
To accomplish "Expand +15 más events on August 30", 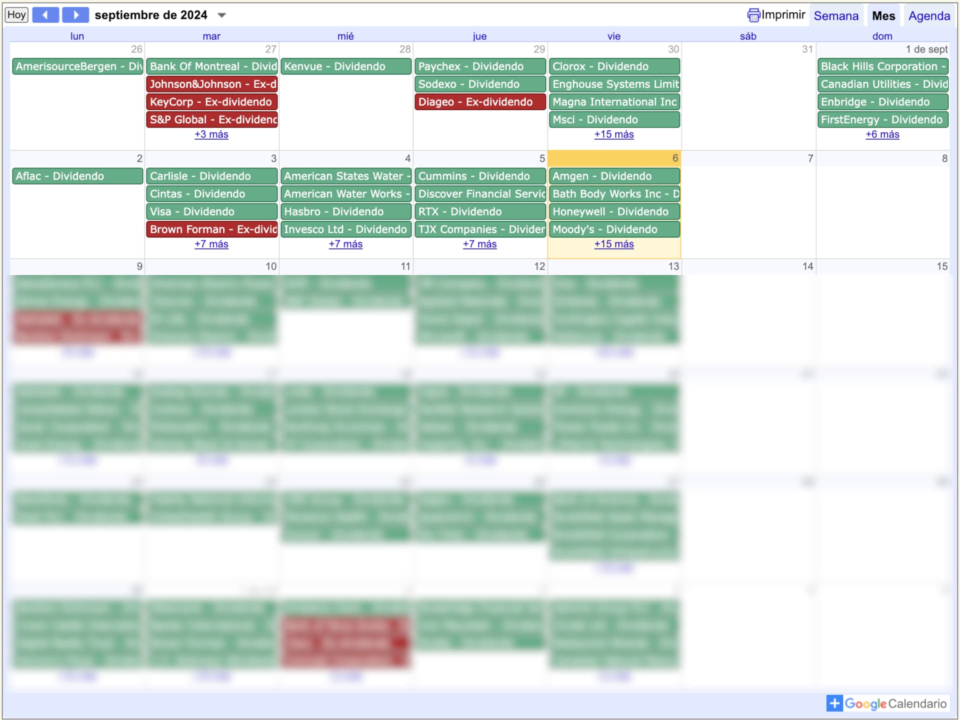I will click(614, 134).
